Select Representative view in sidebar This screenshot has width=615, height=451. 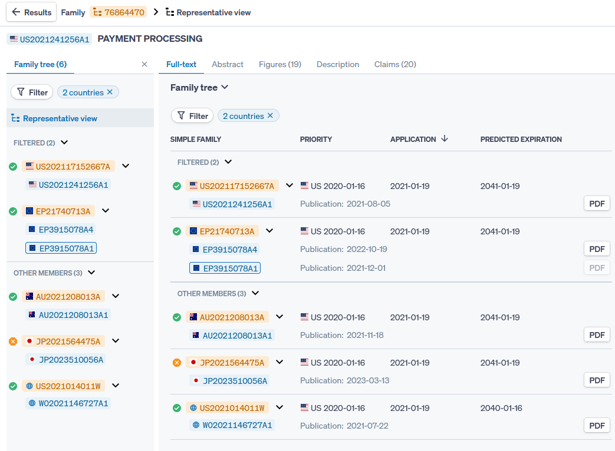pyautogui.click(x=60, y=118)
